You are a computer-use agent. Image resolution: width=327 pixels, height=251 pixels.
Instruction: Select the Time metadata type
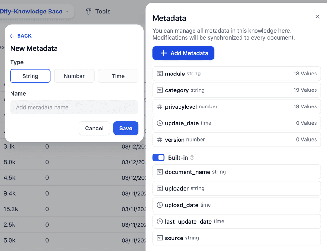point(118,76)
